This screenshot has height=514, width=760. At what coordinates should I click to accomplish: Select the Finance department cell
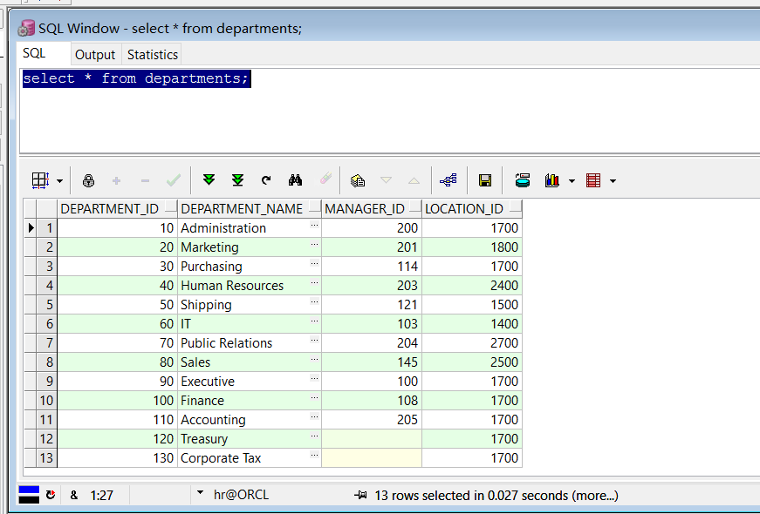pos(250,400)
